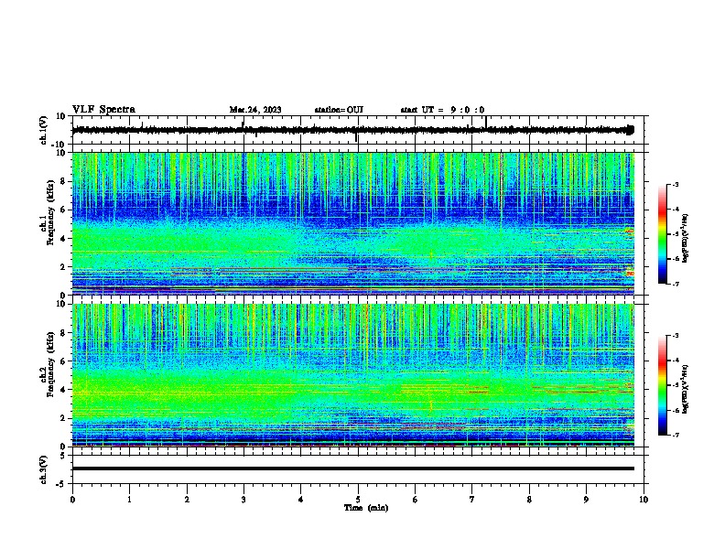Click the "Time (min)" axis title
Viewport: 725px width, 560px height.
click(366, 508)
